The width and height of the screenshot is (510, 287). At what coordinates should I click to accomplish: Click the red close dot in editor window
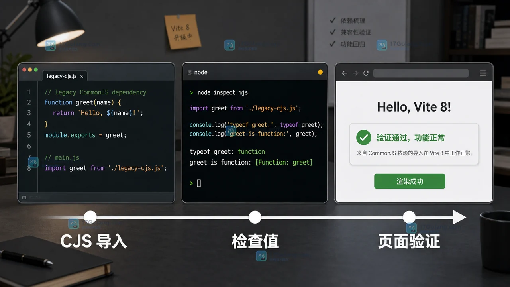click(x=24, y=69)
